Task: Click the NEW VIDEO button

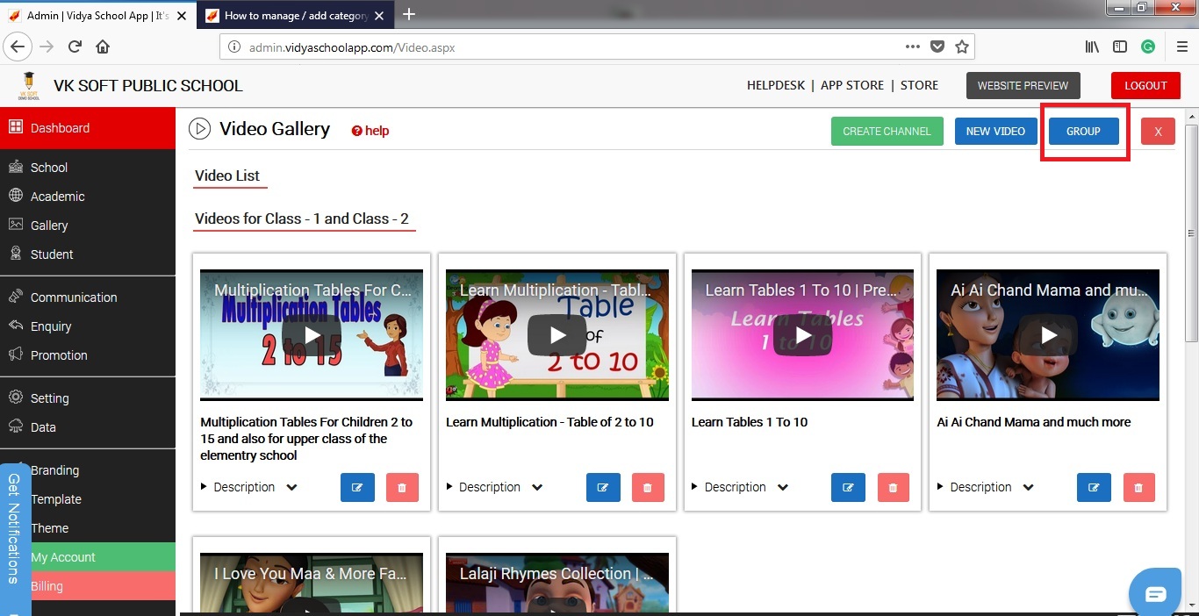Action: pyautogui.click(x=995, y=131)
